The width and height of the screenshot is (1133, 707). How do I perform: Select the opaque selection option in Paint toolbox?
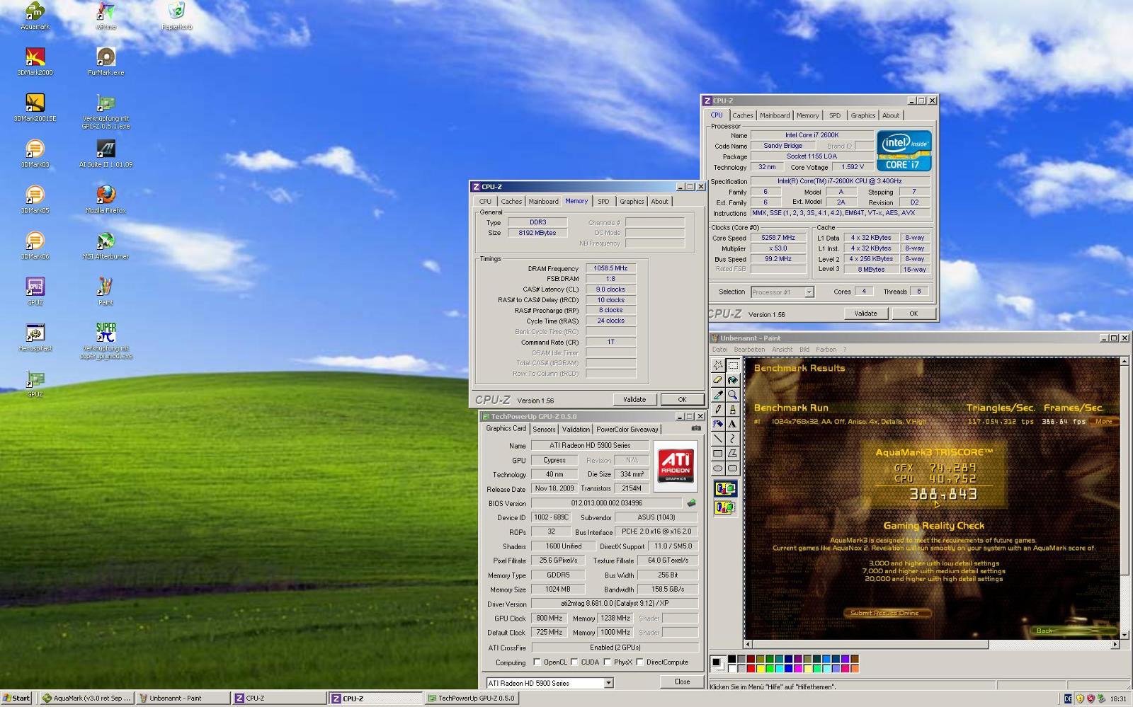click(725, 488)
